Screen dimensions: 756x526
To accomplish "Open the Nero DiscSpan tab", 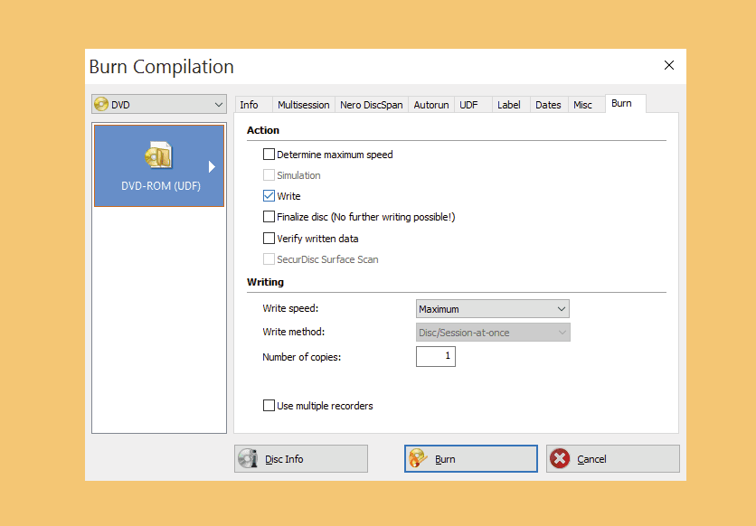I will [372, 105].
